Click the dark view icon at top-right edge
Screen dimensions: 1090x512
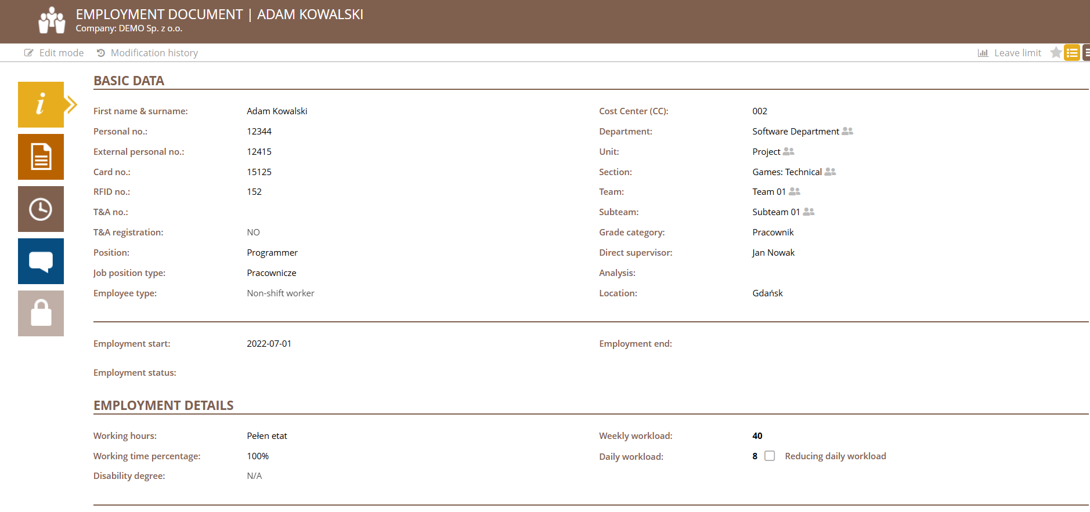[x=1087, y=53]
